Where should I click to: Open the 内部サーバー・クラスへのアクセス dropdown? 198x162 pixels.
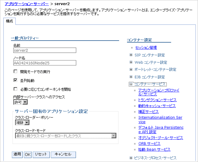click(20, 102)
